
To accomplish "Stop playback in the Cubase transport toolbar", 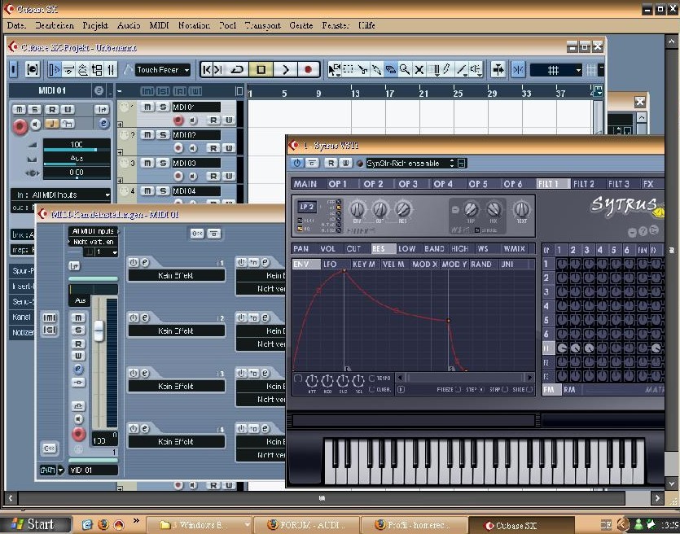I will [261, 69].
